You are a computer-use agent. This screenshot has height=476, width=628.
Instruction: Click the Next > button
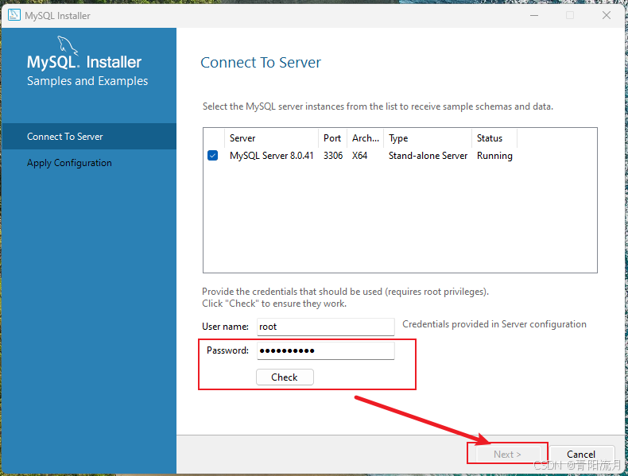[507, 454]
